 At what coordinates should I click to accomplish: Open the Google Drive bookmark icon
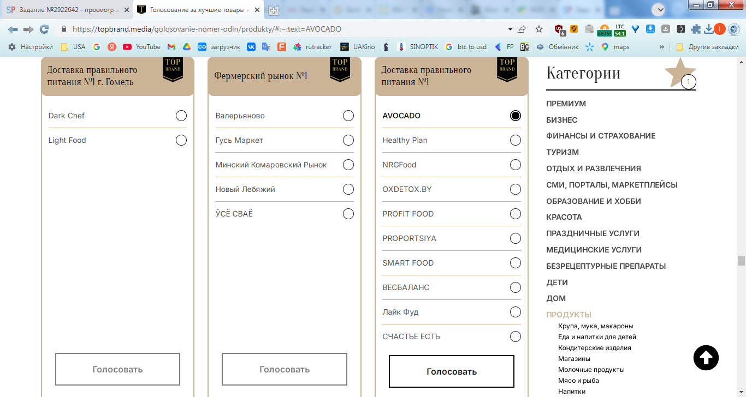click(x=187, y=47)
